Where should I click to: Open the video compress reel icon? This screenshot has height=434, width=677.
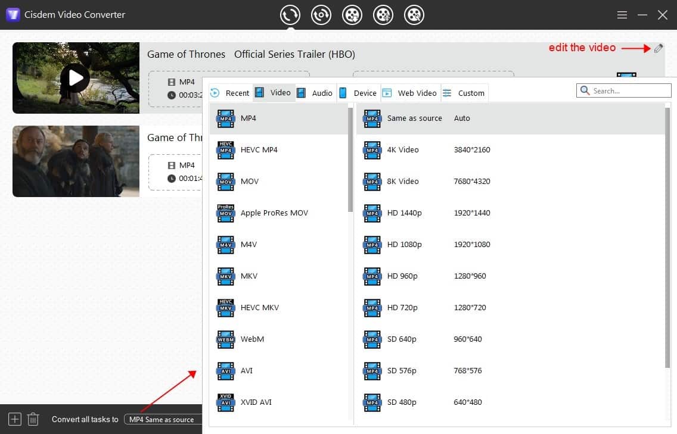point(383,15)
